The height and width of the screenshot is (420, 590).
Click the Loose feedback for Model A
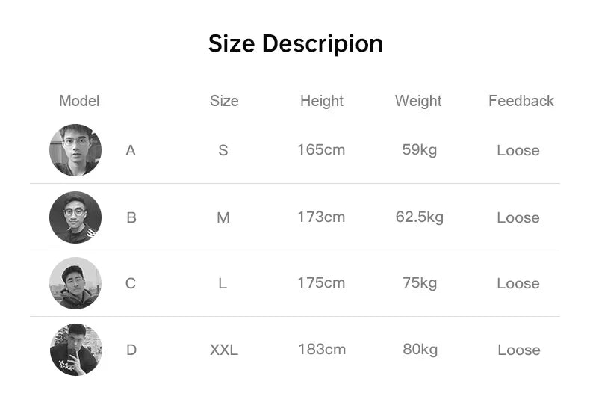point(518,150)
